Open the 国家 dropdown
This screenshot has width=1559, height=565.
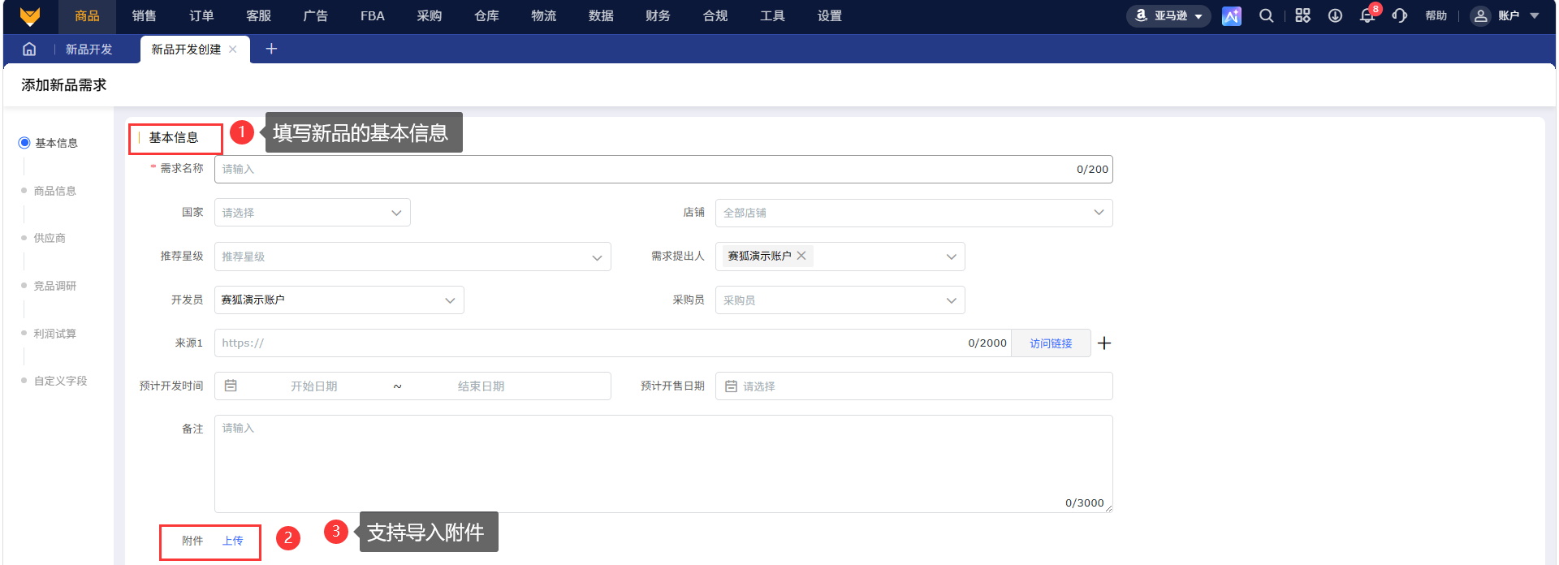[x=313, y=213]
